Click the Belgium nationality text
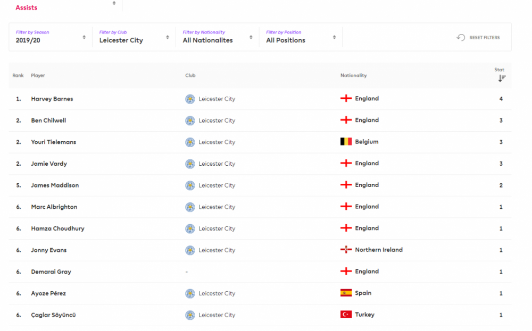Viewport: 532px width, 331px height. [x=367, y=142]
